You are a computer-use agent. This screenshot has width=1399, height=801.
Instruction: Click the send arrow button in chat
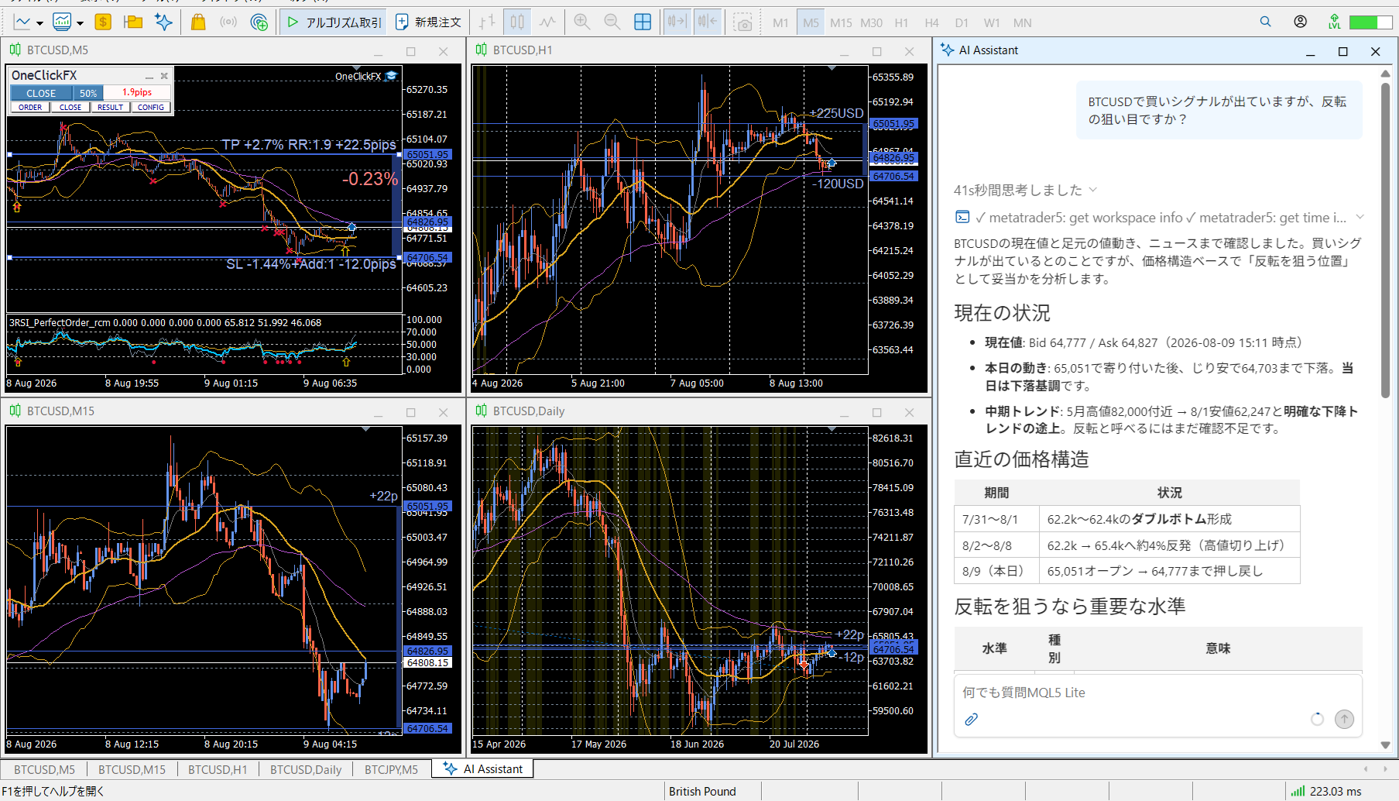tap(1345, 720)
